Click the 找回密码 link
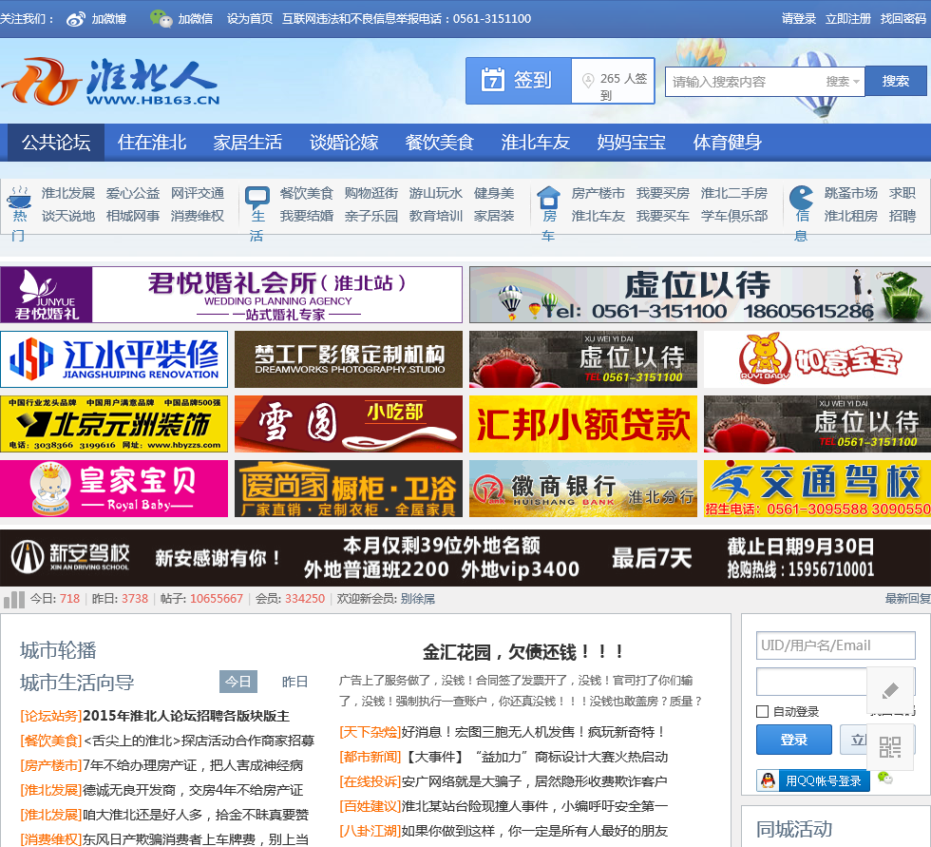The image size is (931, 847). (903, 19)
